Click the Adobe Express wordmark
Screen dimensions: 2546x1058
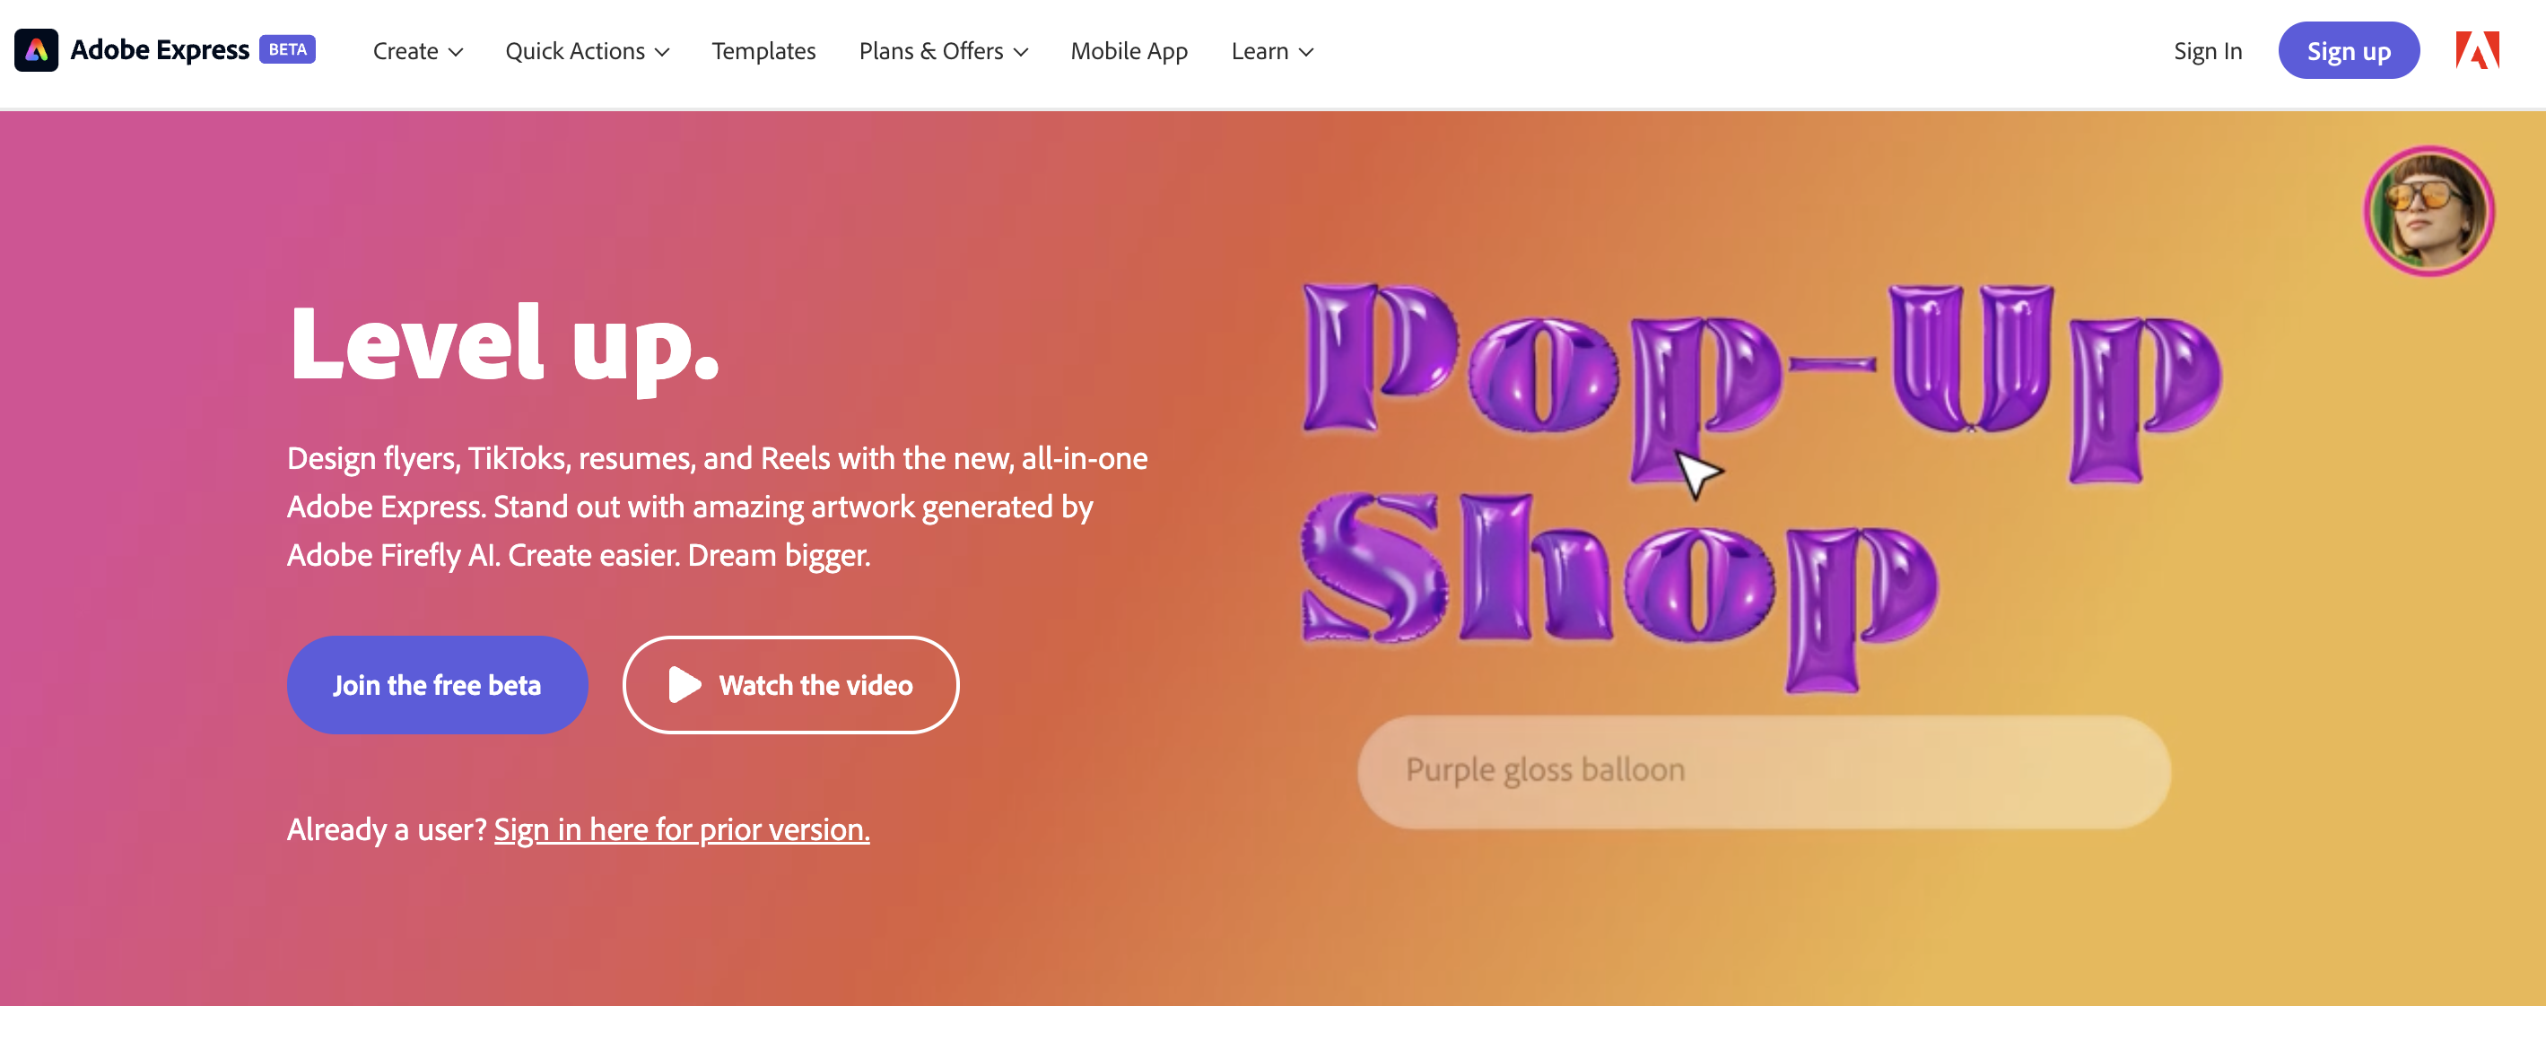pyautogui.click(x=159, y=49)
